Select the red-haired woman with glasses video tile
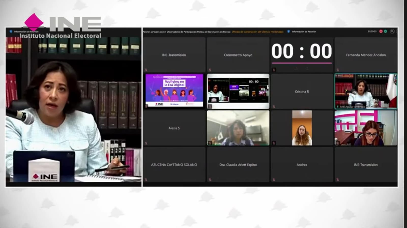407x228 pixels. pos(366,128)
